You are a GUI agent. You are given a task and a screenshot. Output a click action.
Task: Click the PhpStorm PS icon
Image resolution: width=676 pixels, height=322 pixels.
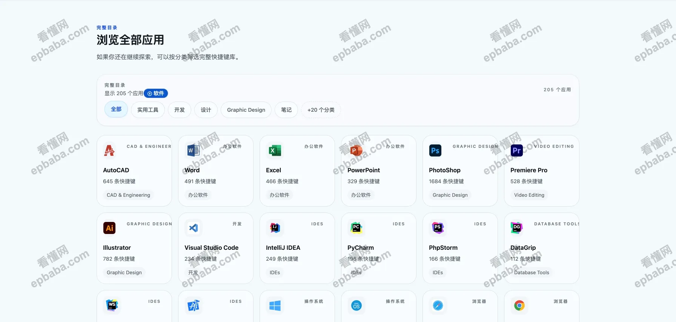(438, 228)
